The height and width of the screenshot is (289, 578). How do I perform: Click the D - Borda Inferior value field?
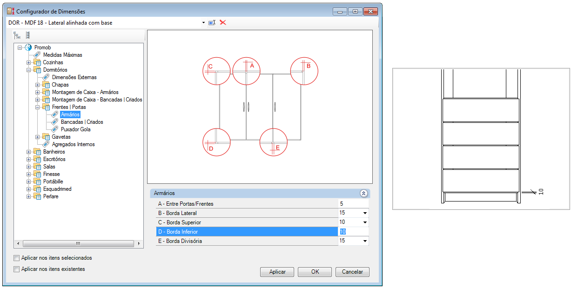tap(353, 232)
